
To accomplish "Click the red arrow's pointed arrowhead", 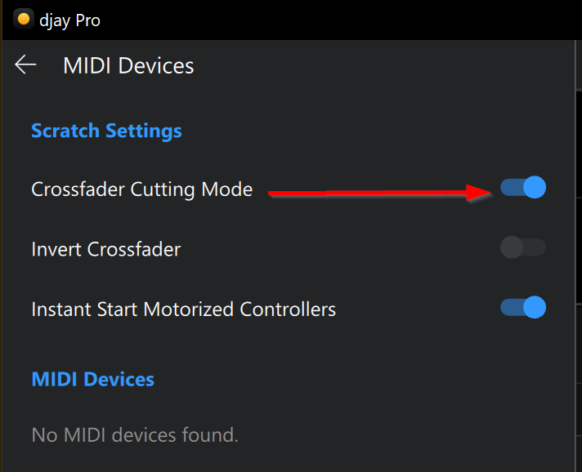I will click(x=482, y=193).
